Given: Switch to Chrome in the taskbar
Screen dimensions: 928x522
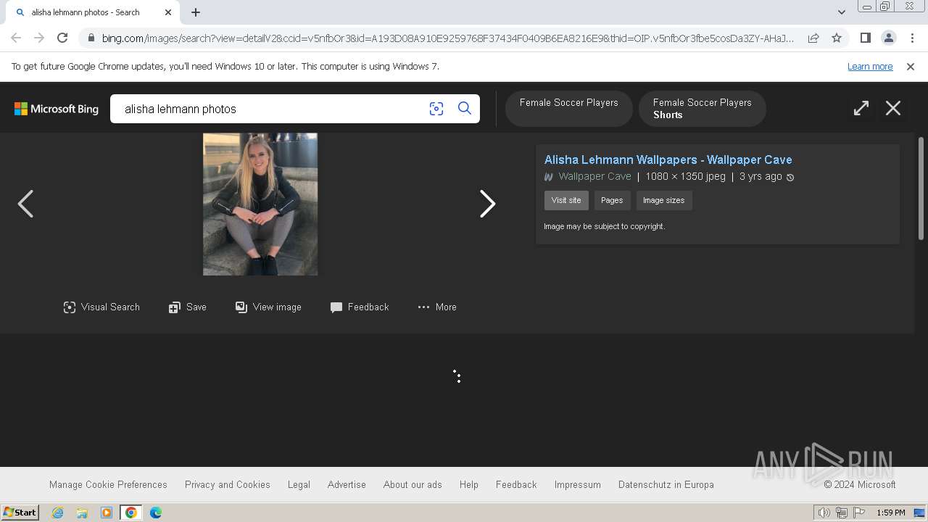Looking at the screenshot, I should [131, 513].
